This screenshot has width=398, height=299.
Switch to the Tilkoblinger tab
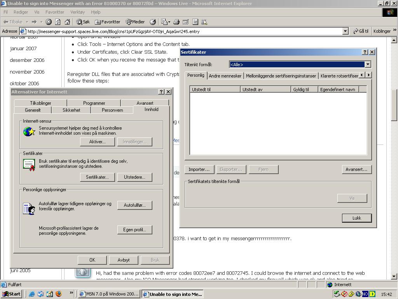40,103
